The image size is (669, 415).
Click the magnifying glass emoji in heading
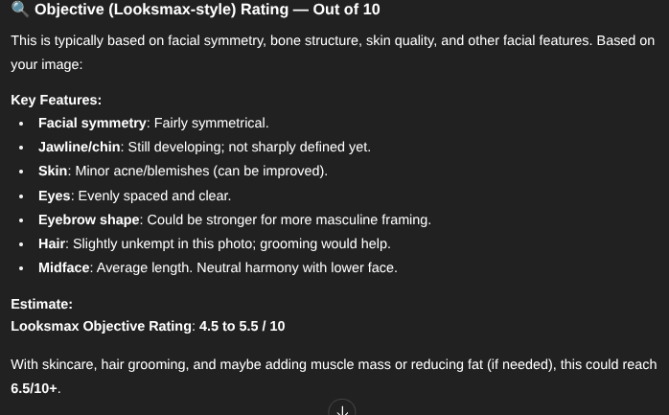point(20,9)
